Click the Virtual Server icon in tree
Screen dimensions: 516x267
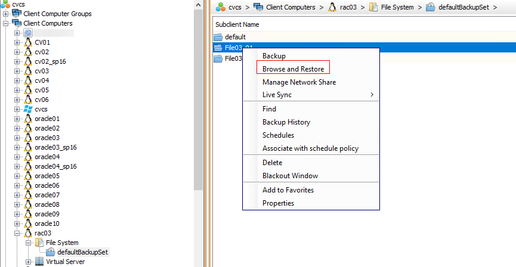[39, 262]
